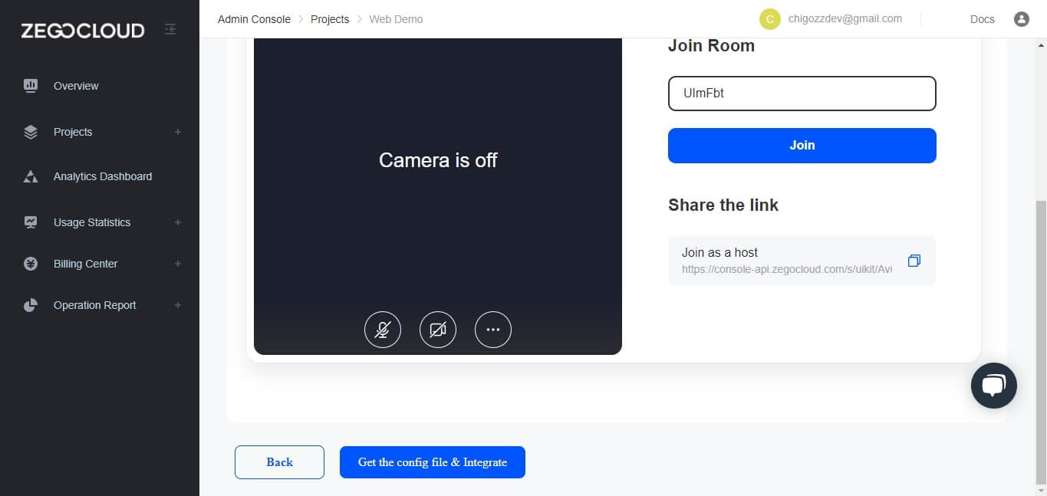This screenshot has height=496, width=1047.
Task: Open the Overview section in sidebar
Action: 75,86
